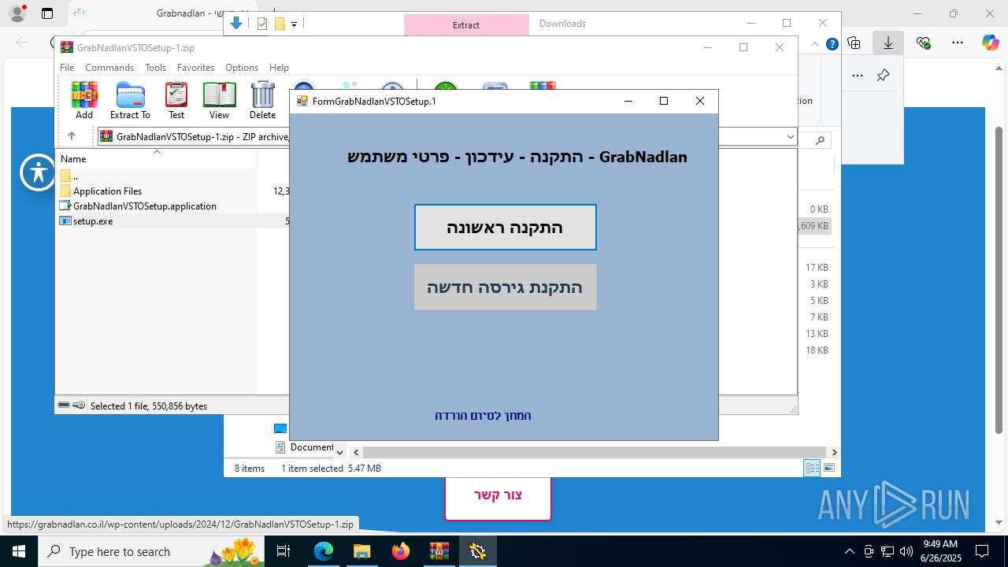Open Edge tab actions menu icon

tap(47, 13)
